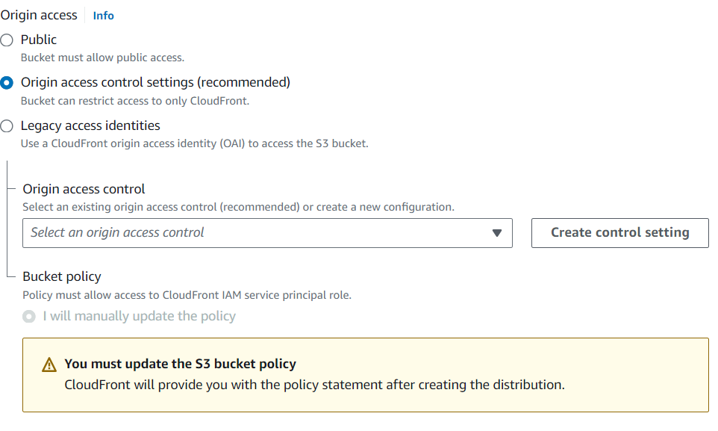This screenshot has width=718, height=431.
Task: Click the dropdown arrow icon in the selector
Action: tap(498, 233)
